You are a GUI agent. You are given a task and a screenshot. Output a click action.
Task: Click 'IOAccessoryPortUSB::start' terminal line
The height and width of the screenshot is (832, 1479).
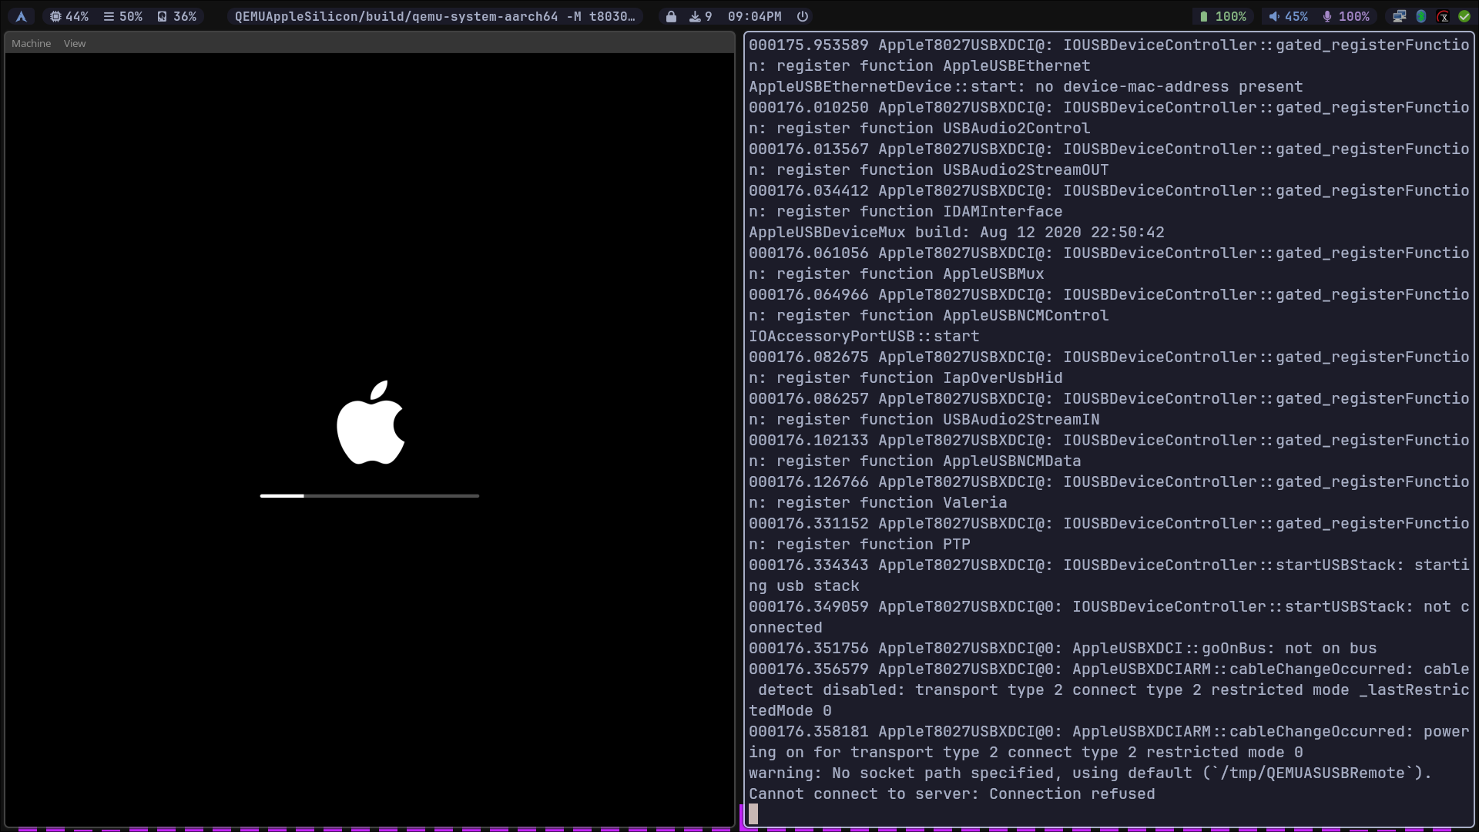(x=864, y=336)
